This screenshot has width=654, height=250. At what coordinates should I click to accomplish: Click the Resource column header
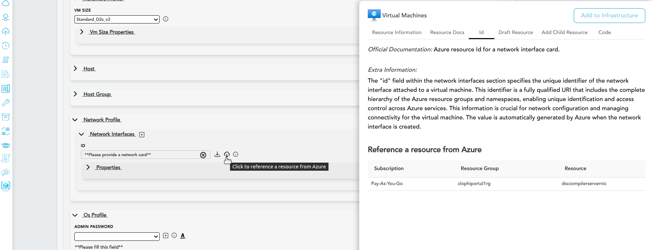pos(575,168)
